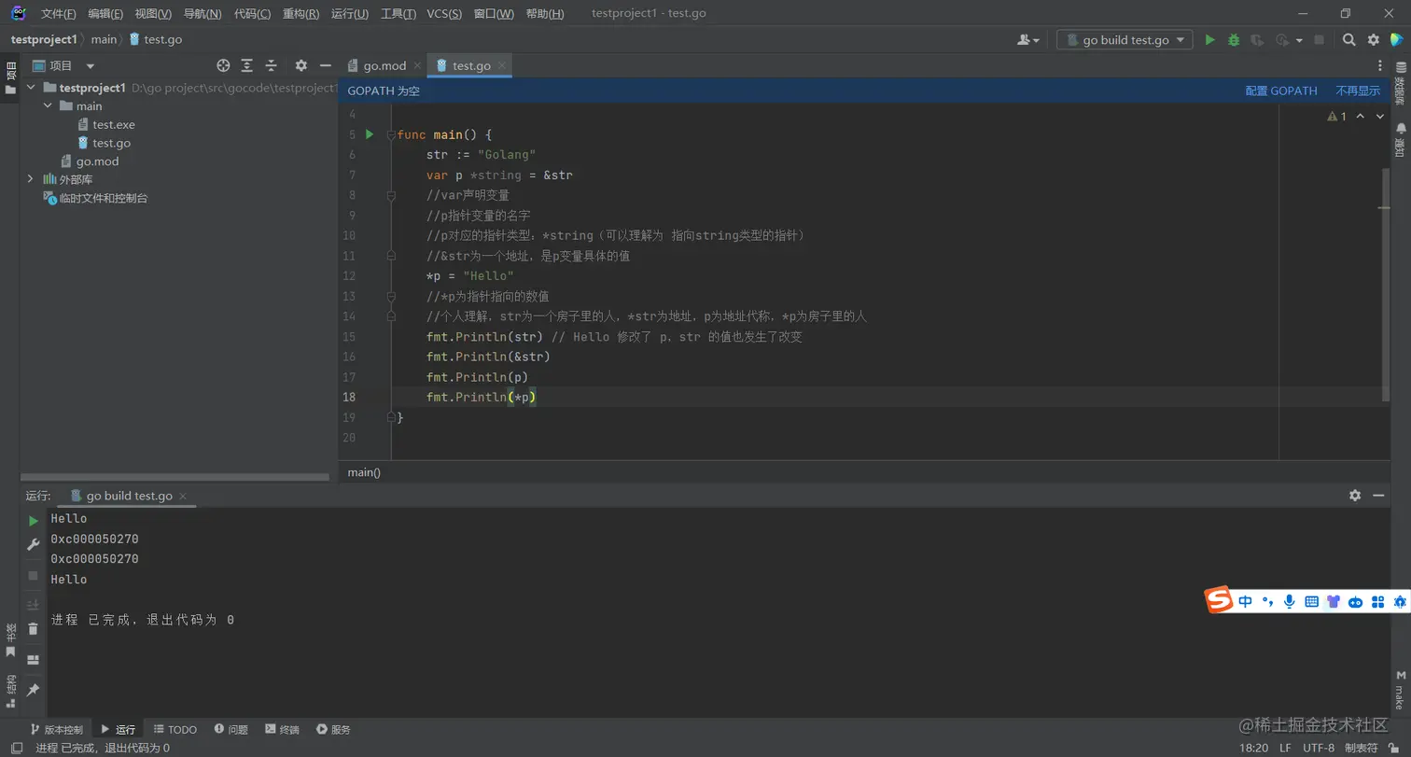Screen dimensions: 1411x757
Task: Click 配置 GOPATH link
Action: [x=1281, y=91]
